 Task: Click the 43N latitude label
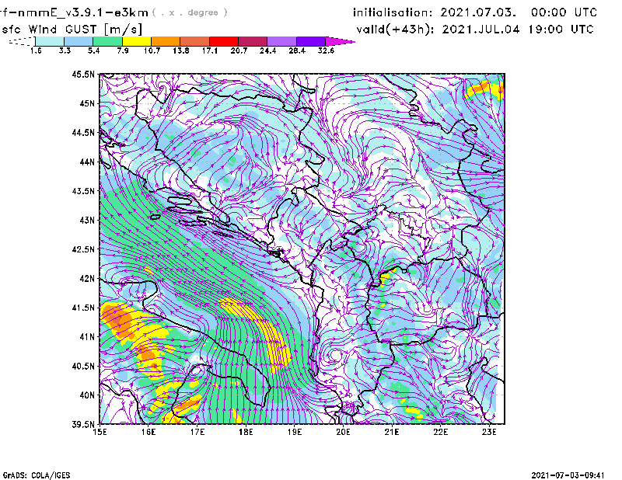click(x=87, y=220)
